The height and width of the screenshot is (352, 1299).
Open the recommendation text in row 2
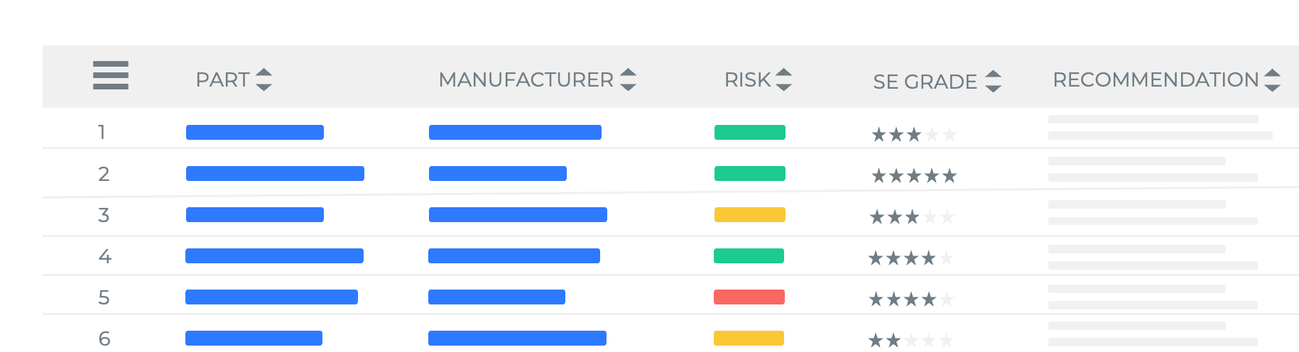coord(1152,169)
